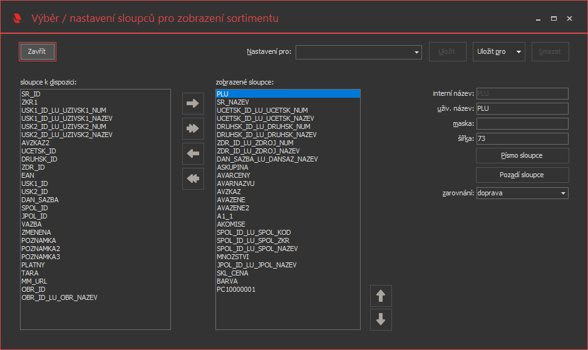Remove all columns with double left arrow
Image resolution: width=588 pixels, height=350 pixels.
click(193, 178)
